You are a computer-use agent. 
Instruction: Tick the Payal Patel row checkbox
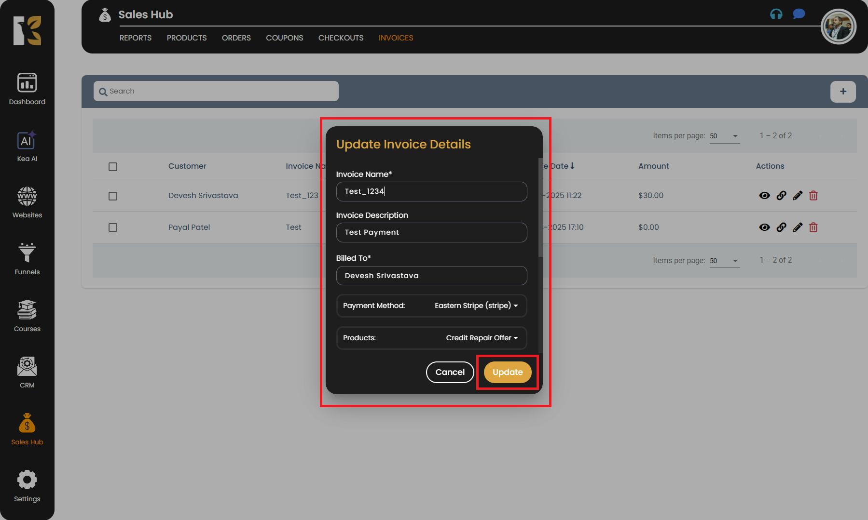[x=113, y=227]
